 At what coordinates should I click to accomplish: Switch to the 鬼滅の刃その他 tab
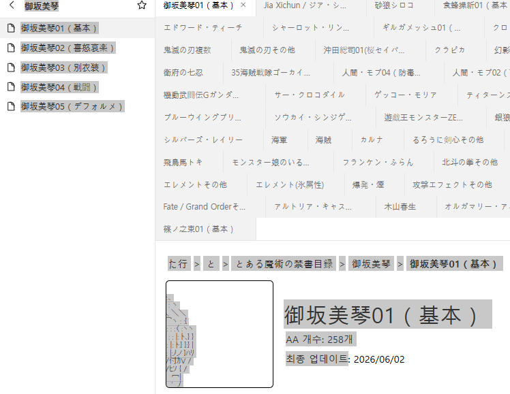pyautogui.click(x=273, y=50)
